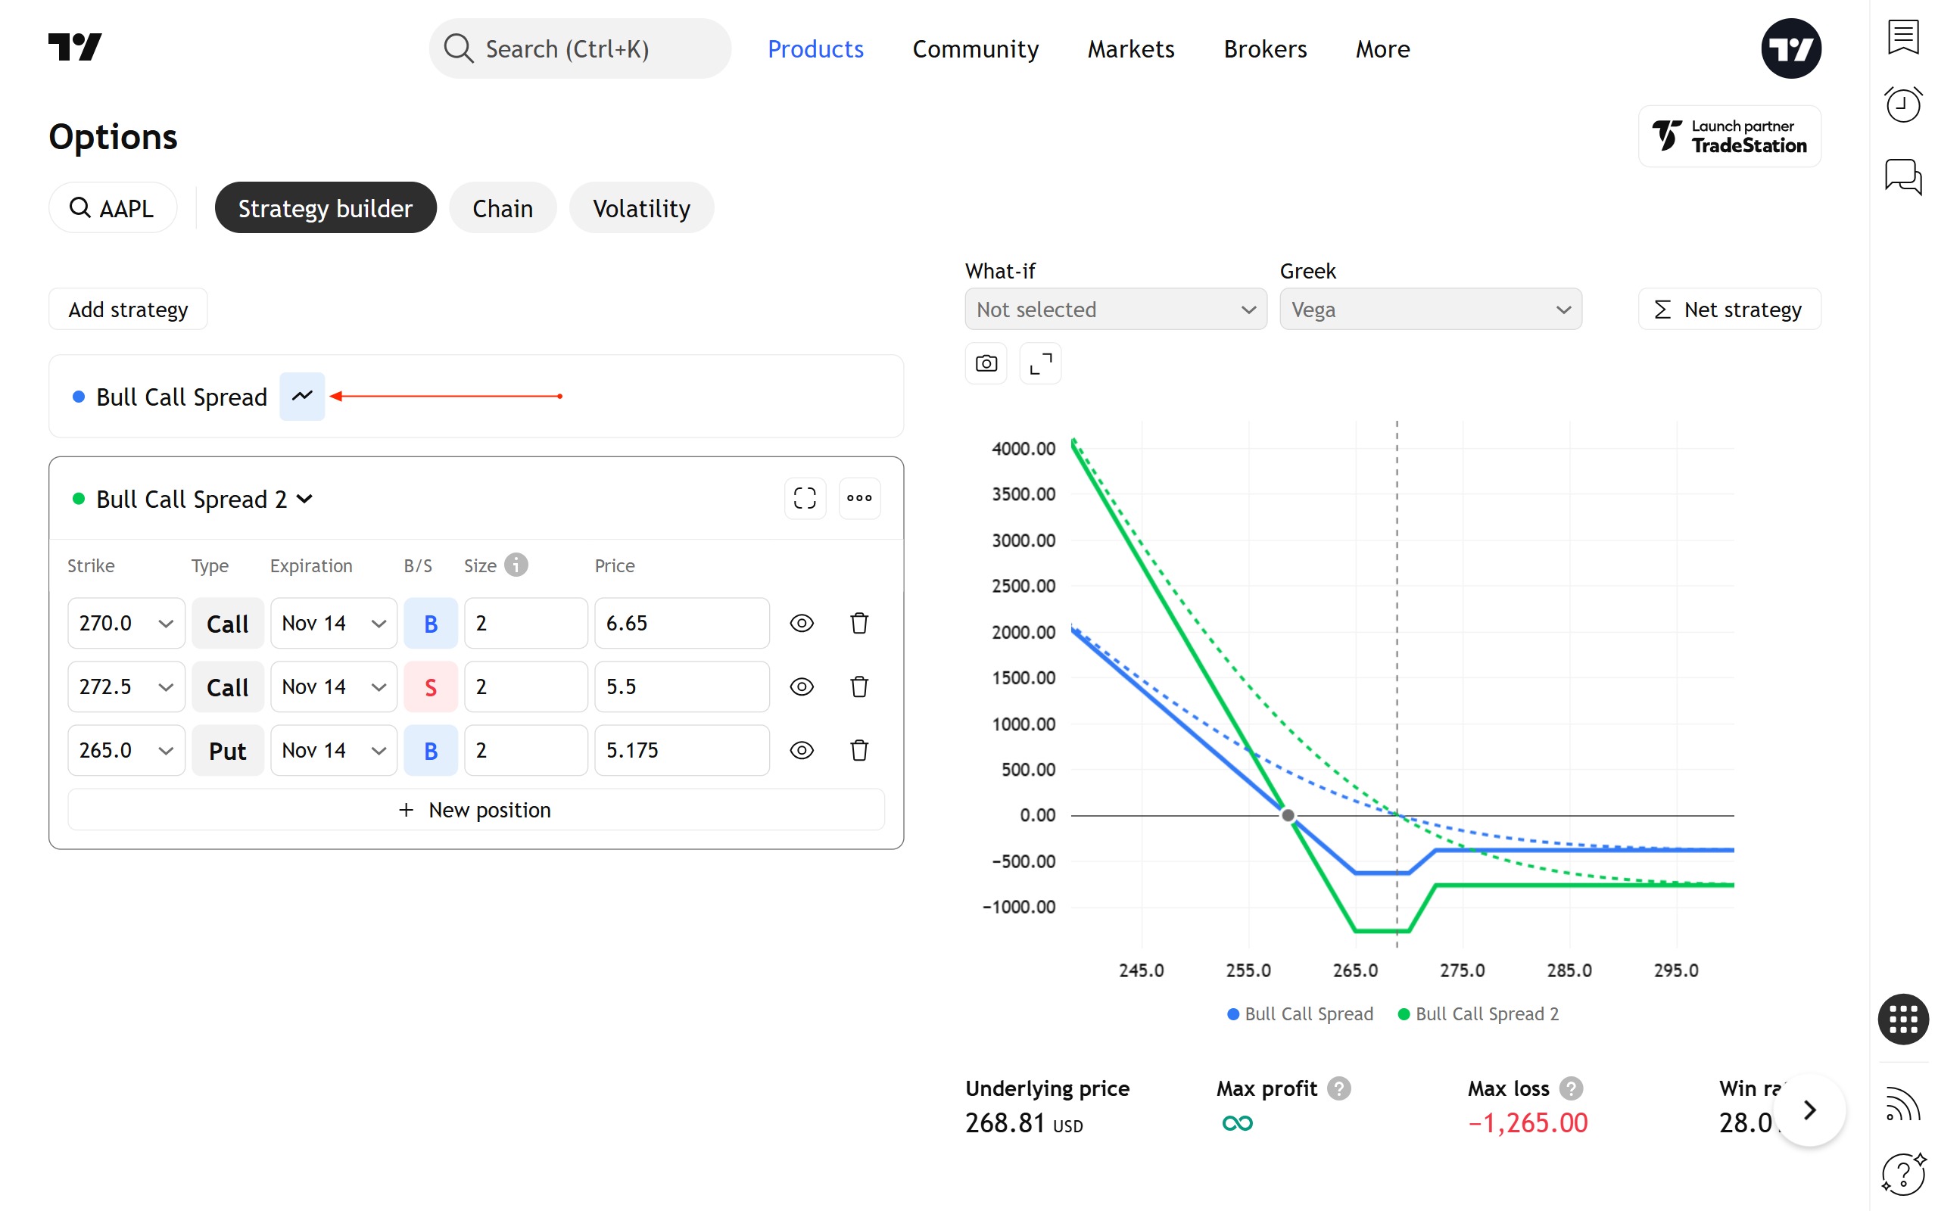Delete the 272.5 Call position
The image size is (1938, 1211).
coord(859,686)
